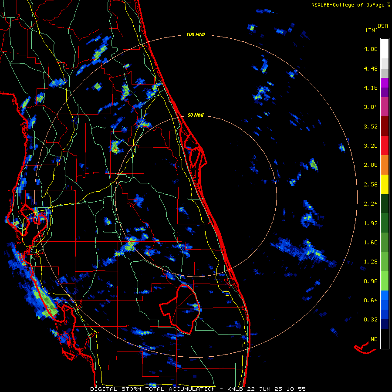
Task: Click the 3.20 legend value
Action: (371, 146)
